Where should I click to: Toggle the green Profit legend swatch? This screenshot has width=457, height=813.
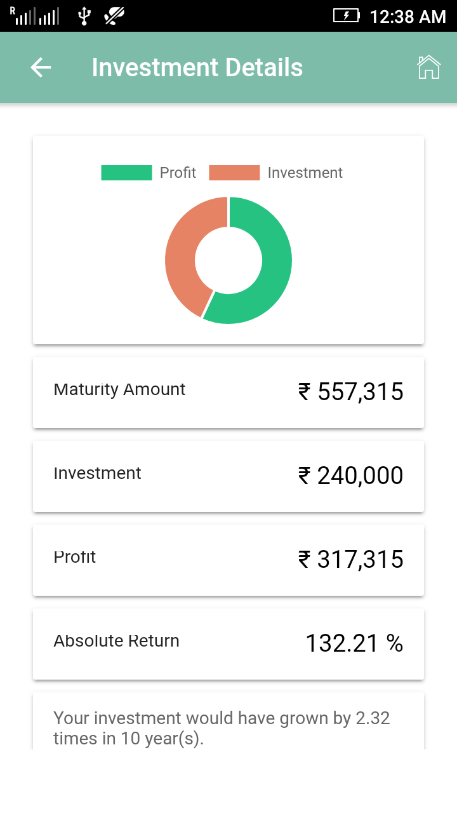(x=126, y=173)
